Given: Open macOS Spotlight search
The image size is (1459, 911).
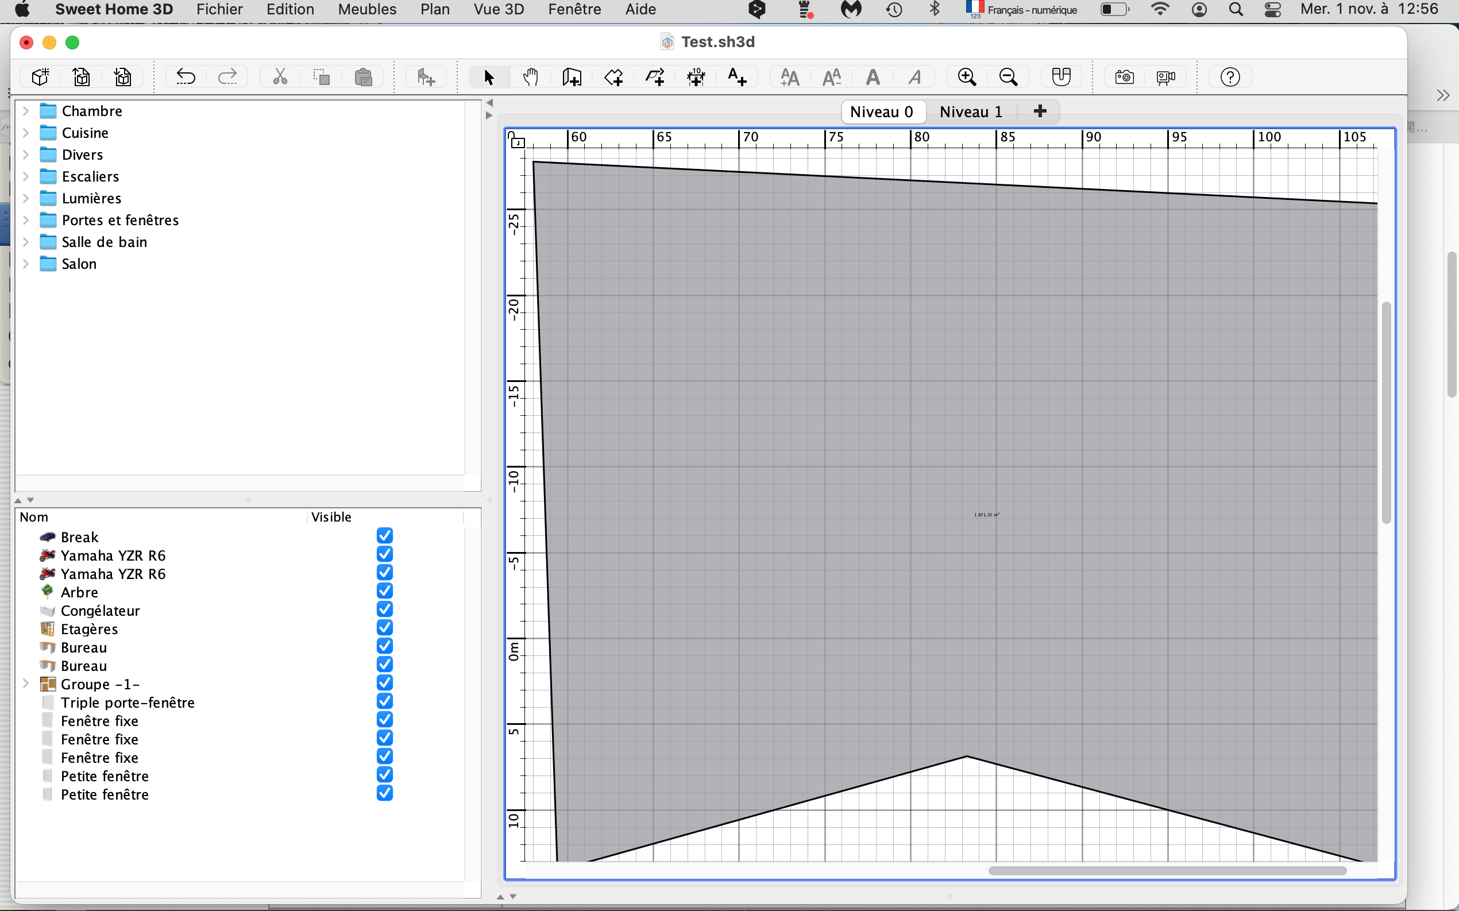Looking at the screenshot, I should (x=1236, y=10).
